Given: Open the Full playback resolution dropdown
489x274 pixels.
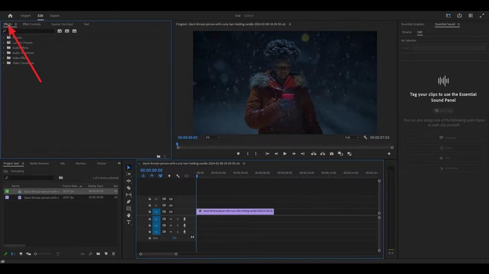Looking at the screenshot, I should point(352,137).
